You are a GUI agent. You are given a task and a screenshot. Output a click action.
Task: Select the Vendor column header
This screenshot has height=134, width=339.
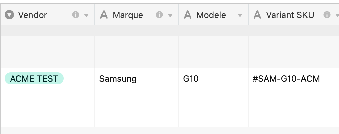[x=48, y=15]
